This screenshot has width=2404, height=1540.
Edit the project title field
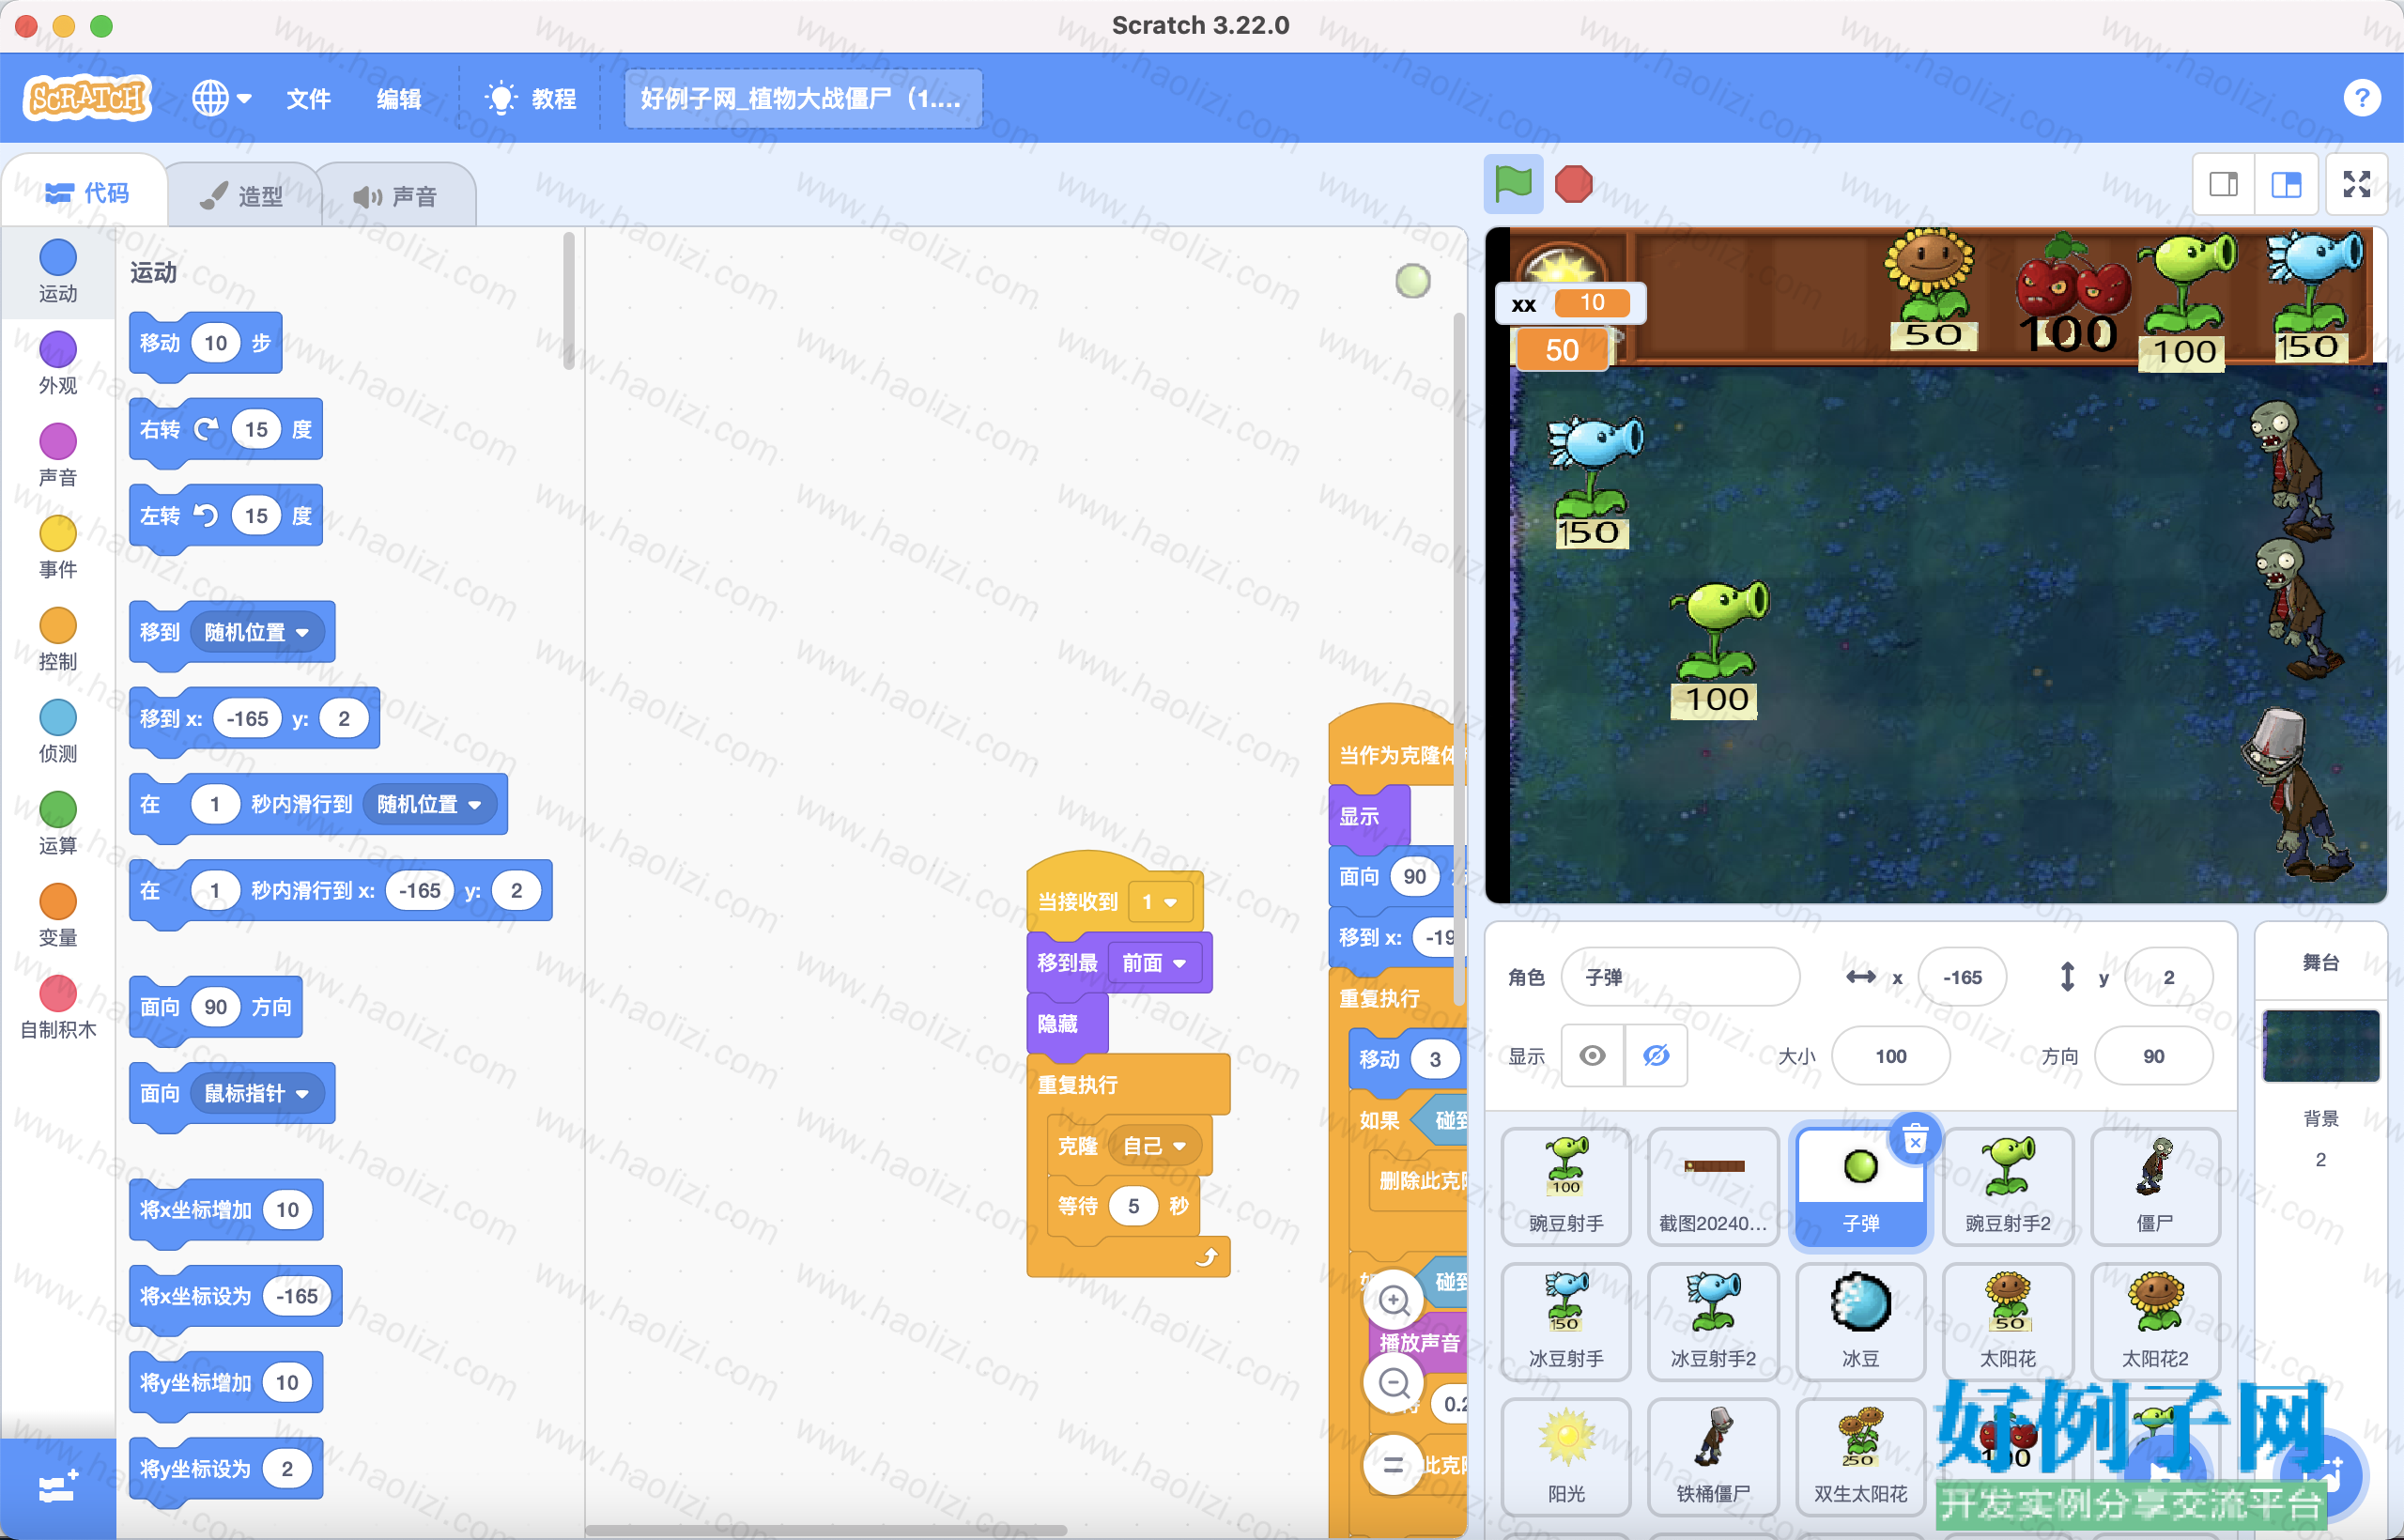pyautogui.click(x=803, y=98)
